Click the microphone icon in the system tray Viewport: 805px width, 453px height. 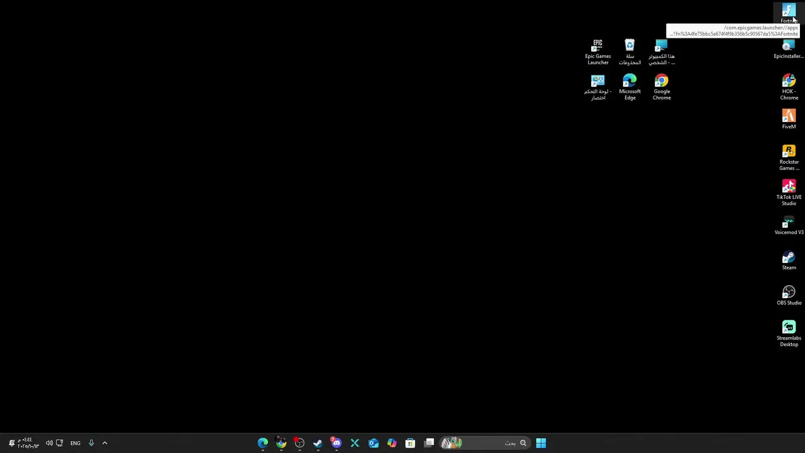(91, 443)
